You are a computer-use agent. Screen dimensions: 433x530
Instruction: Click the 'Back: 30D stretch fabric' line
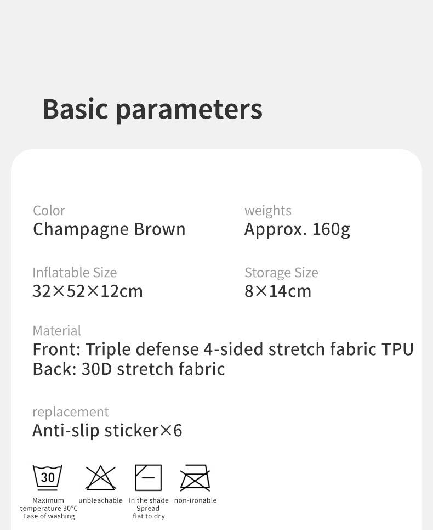tap(129, 369)
